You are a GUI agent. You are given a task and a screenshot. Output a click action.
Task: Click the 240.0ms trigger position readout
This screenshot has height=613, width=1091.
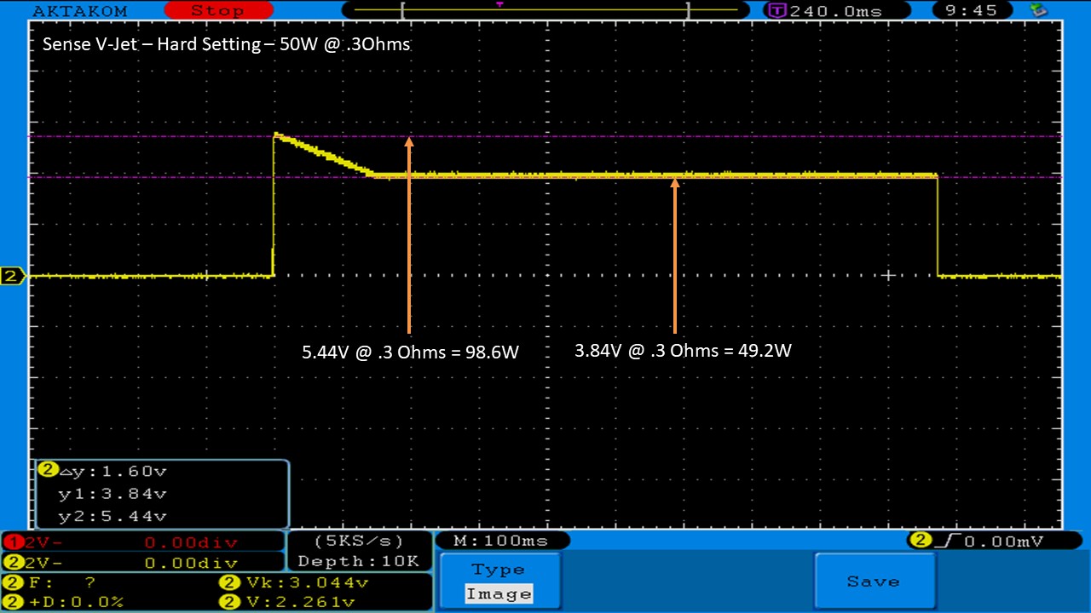tap(825, 11)
